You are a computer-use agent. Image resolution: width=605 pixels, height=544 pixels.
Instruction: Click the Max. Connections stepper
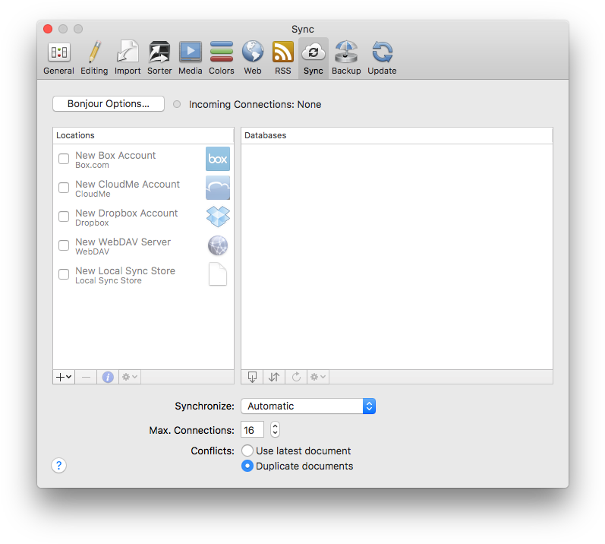coord(275,429)
